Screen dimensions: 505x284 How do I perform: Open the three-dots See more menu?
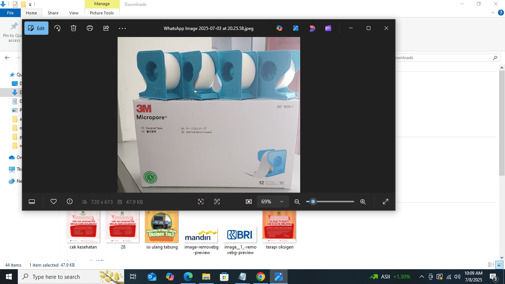(x=122, y=28)
